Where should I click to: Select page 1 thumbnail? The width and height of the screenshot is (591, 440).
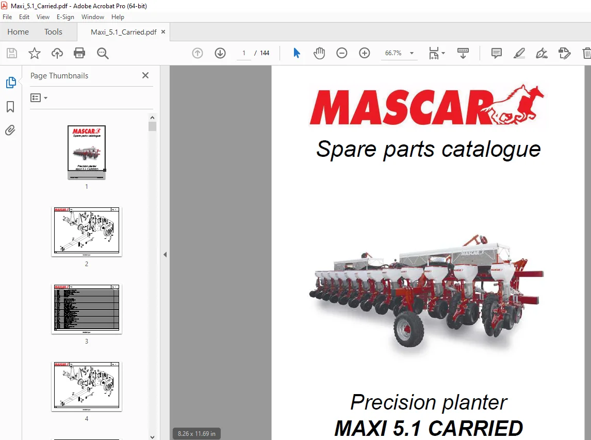(x=87, y=152)
